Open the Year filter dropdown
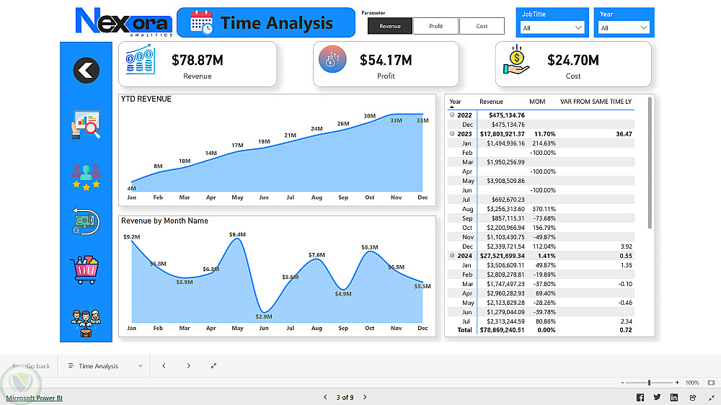This screenshot has height=405, width=721. pyautogui.click(x=624, y=28)
